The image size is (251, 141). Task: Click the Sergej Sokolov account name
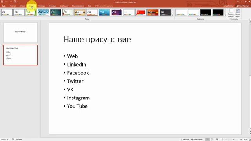tap(229, 6)
